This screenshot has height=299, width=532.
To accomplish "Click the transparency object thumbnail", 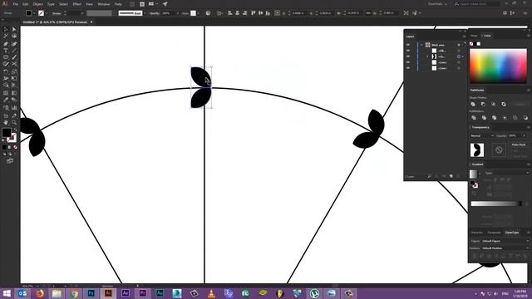I will tap(476, 149).
